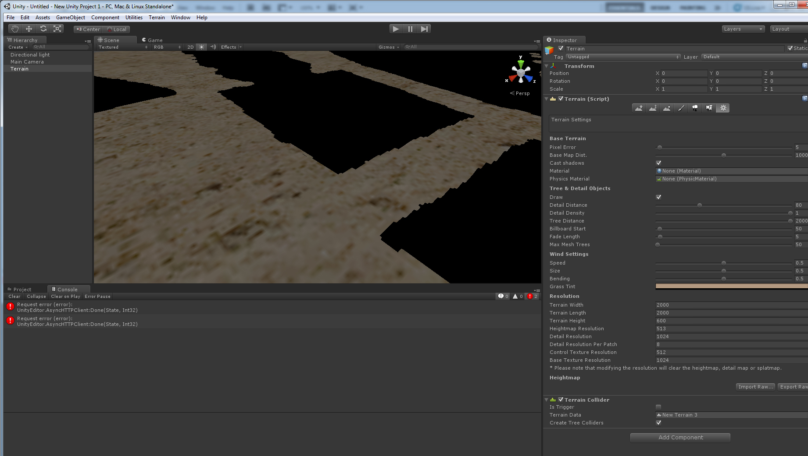Click the Add Component button
The width and height of the screenshot is (808, 456).
(x=680, y=438)
